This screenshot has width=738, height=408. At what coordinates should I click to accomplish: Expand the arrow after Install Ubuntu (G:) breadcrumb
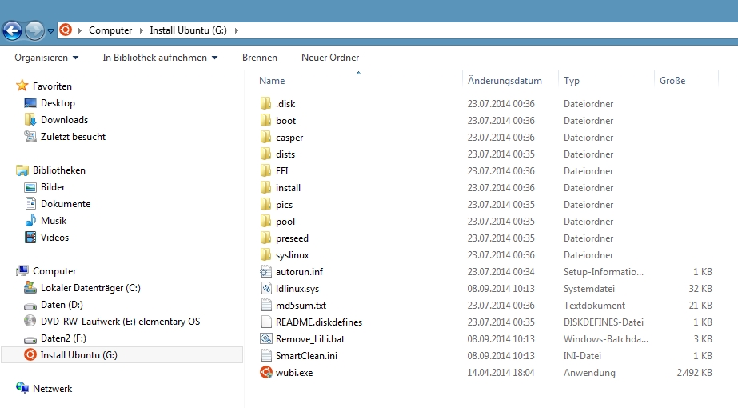237,30
